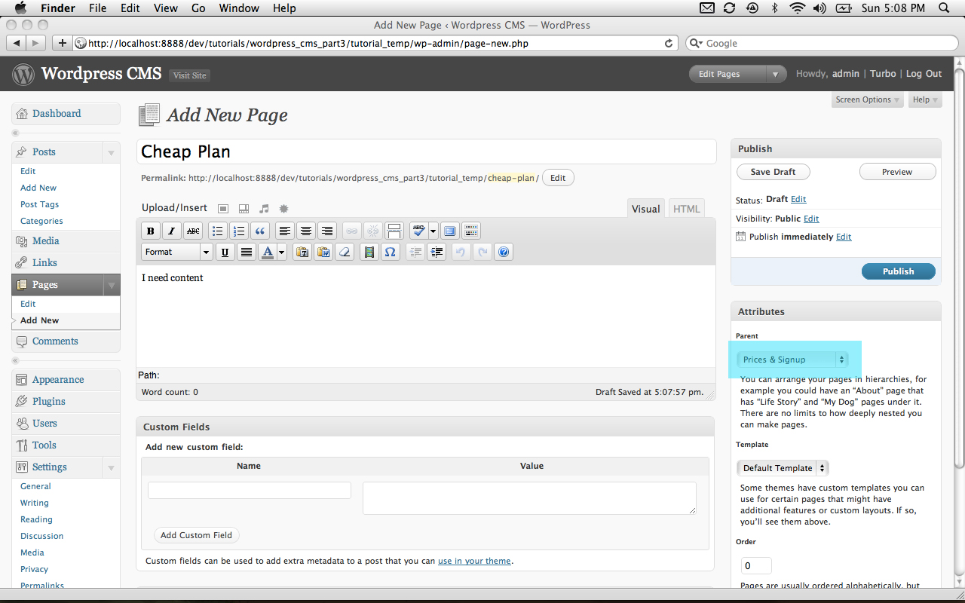The height and width of the screenshot is (603, 965).
Task: Open the Plugins menu
Action: click(x=66, y=402)
